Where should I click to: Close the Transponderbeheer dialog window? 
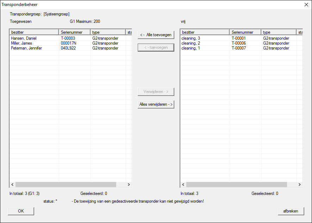(x=305, y=5)
